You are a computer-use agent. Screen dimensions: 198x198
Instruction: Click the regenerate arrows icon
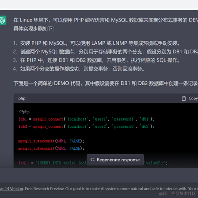[93, 160]
